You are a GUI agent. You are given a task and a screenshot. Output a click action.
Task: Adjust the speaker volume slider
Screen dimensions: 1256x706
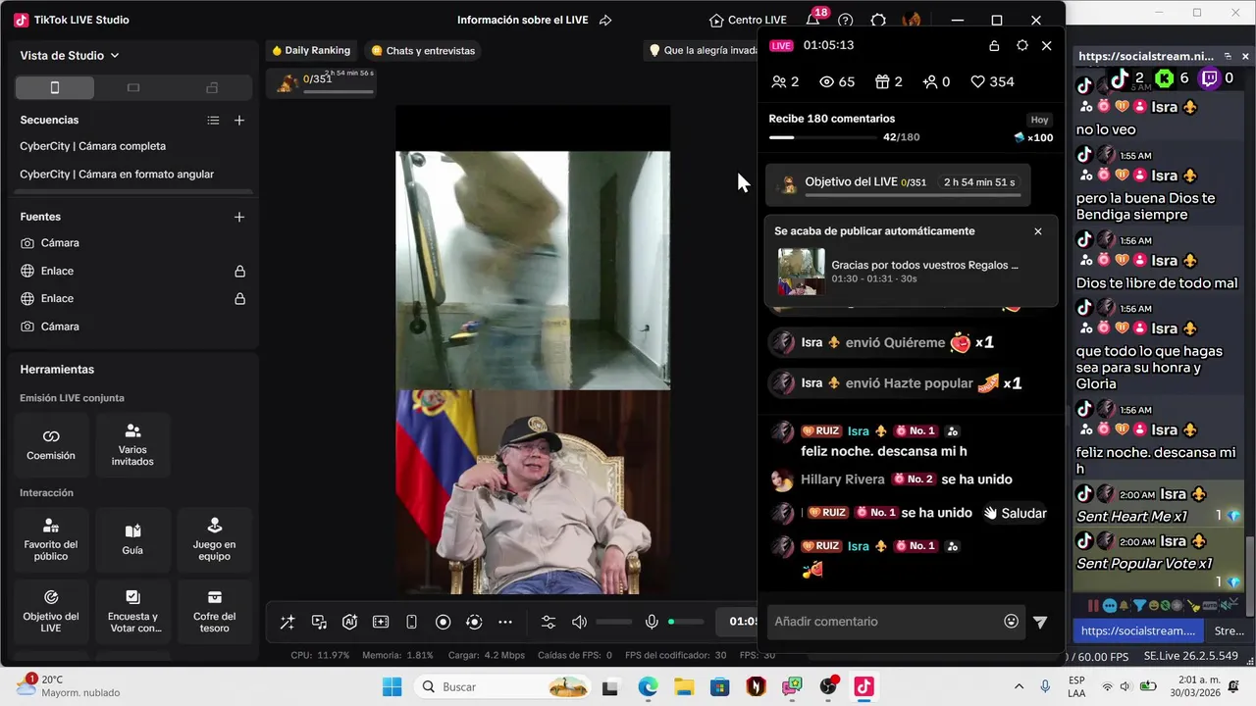coord(614,622)
